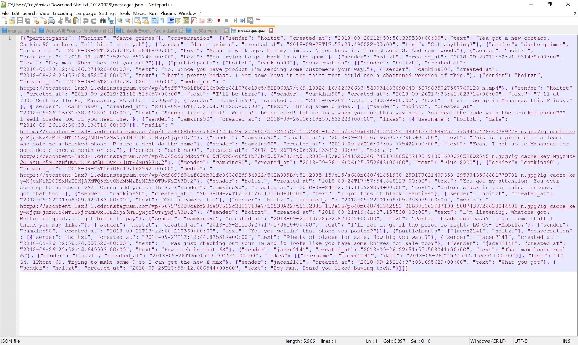Click the 'length : 5,906' status text
This screenshot has height=345, width=578.
tap(301, 341)
